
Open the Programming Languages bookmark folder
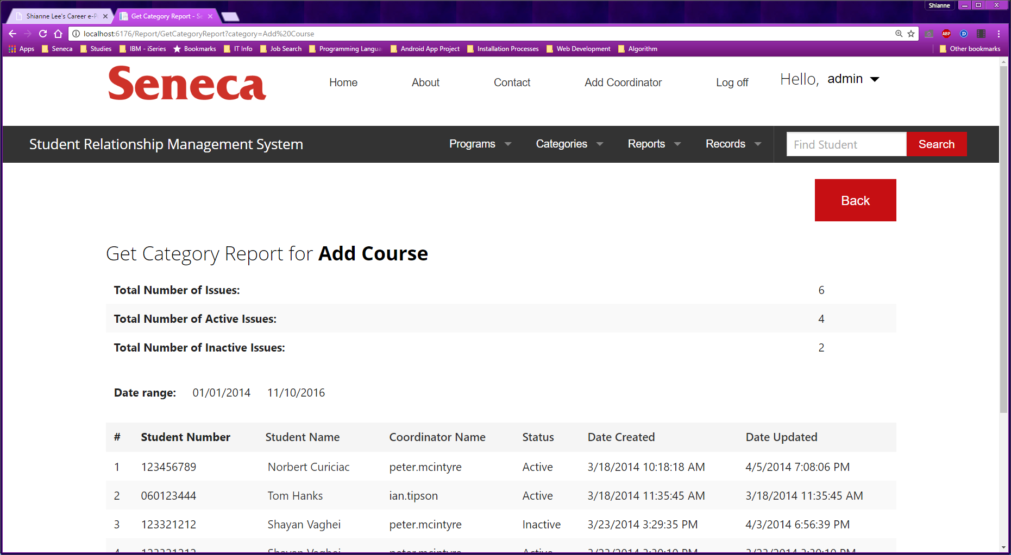pos(346,49)
